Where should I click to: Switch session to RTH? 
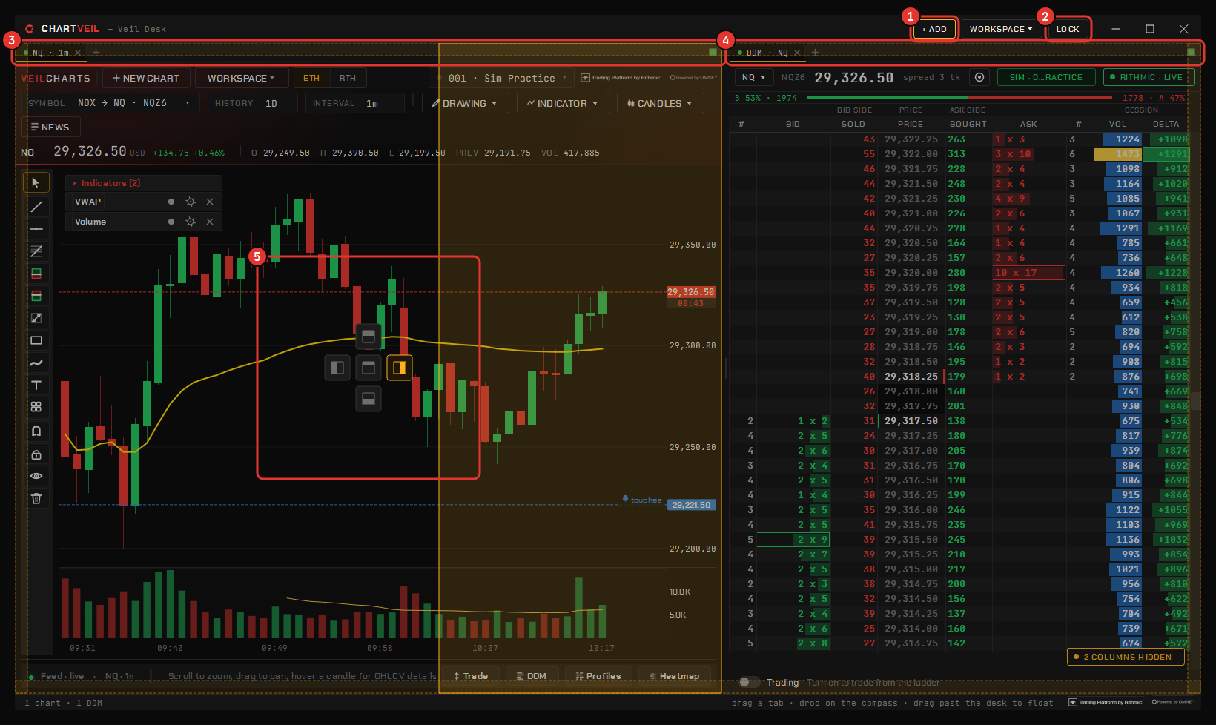[348, 78]
